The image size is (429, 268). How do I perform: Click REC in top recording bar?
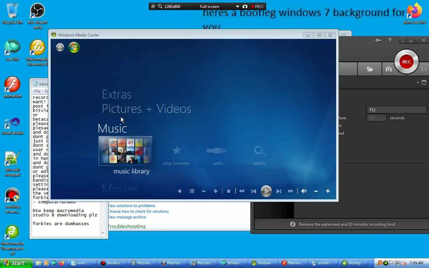pyautogui.click(x=257, y=6)
